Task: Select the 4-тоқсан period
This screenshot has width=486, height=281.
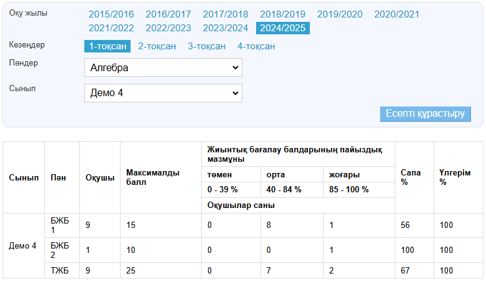Action: tap(256, 46)
